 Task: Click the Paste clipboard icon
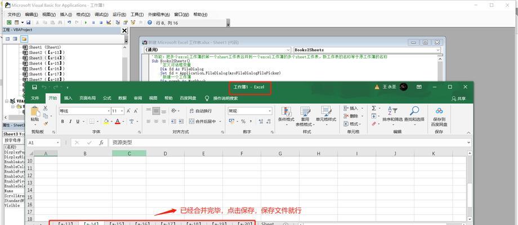click(35, 111)
